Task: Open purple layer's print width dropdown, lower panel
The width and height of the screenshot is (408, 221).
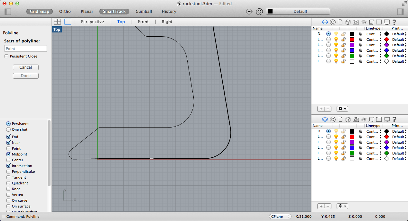Action: click(x=399, y=142)
